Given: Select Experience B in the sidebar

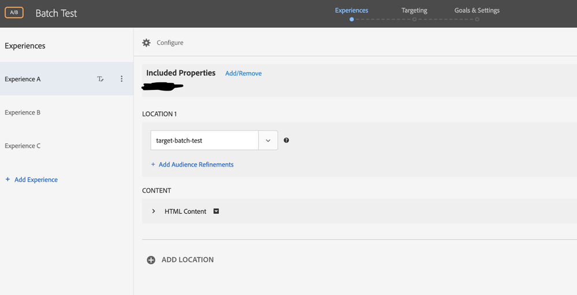Looking at the screenshot, I should pyautogui.click(x=23, y=112).
